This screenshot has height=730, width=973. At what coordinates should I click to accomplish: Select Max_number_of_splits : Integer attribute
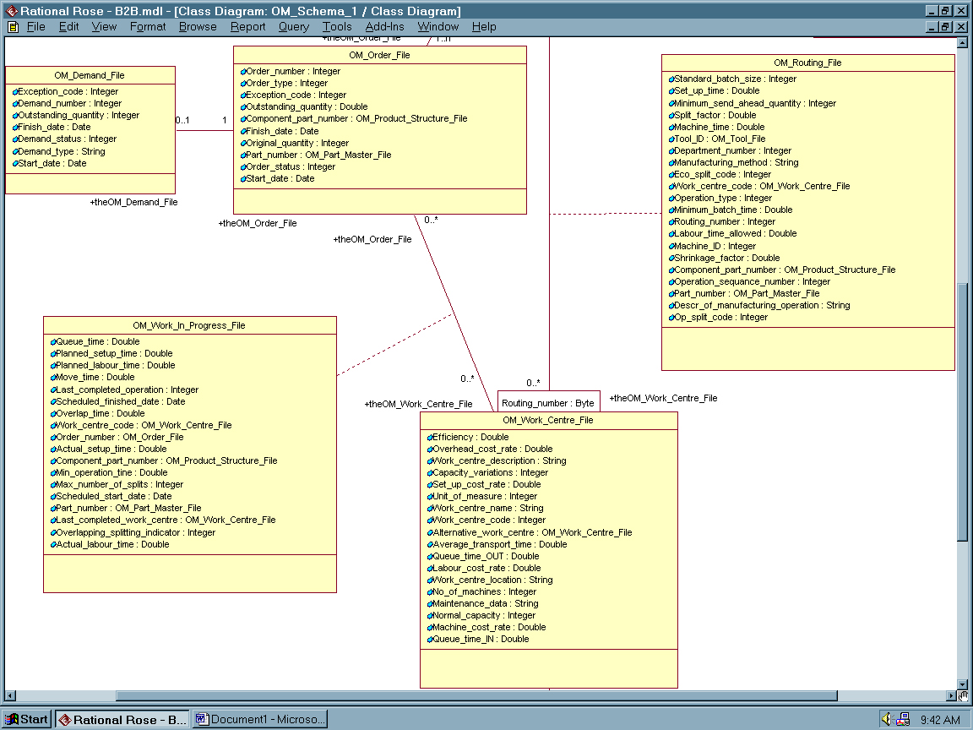tap(117, 484)
